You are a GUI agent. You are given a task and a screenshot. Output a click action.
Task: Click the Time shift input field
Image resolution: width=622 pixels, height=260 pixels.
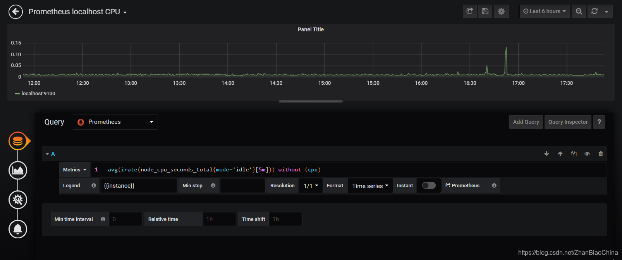(x=285, y=219)
